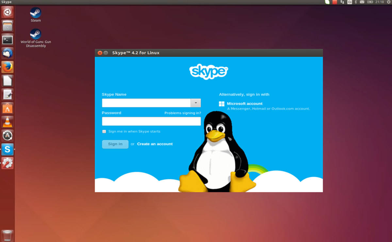392x242 pixels.
Task: Open Software Updater from launcher
Action: 7,135
